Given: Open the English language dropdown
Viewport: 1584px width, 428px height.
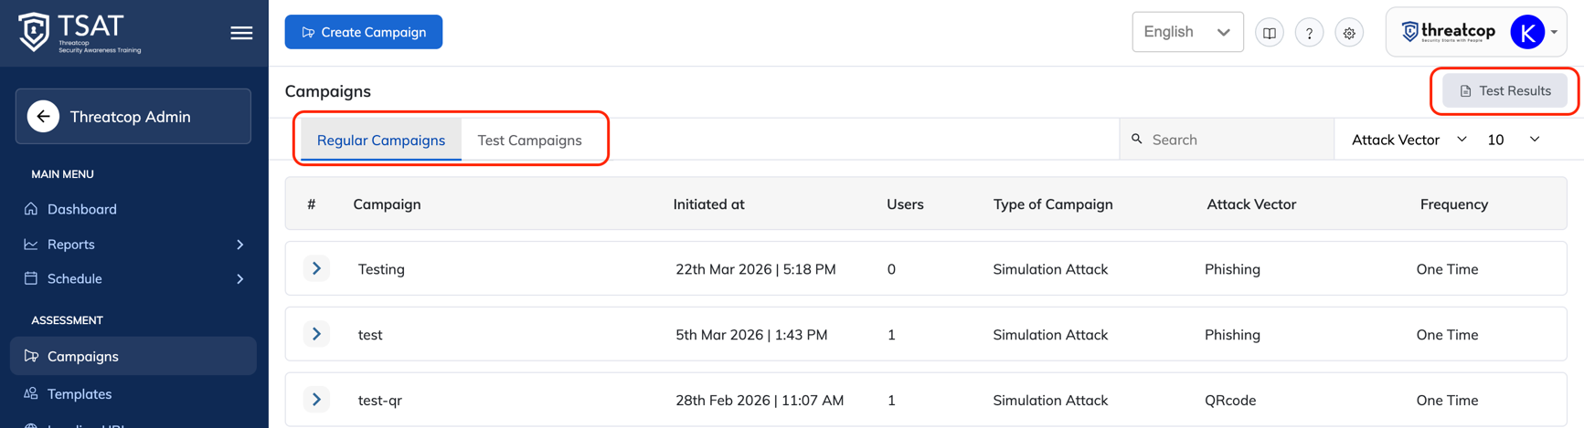Looking at the screenshot, I should pyautogui.click(x=1187, y=32).
